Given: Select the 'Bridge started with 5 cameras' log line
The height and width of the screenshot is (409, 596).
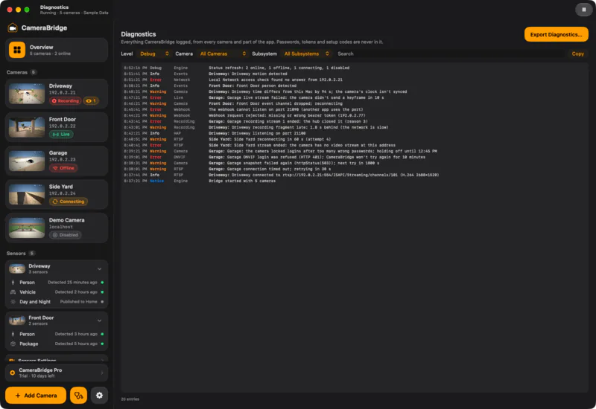Looking at the screenshot, I should (x=354, y=181).
